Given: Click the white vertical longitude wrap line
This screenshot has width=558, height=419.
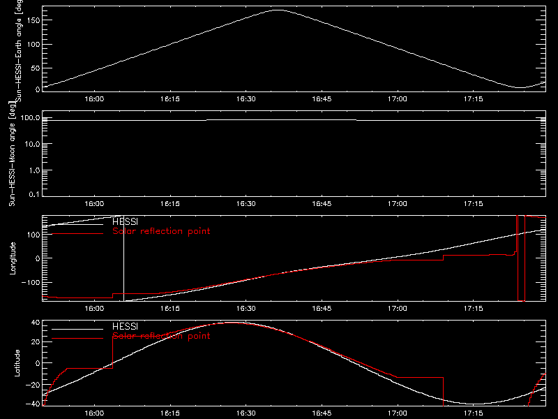Looking at the screenshot, I should point(123,258).
